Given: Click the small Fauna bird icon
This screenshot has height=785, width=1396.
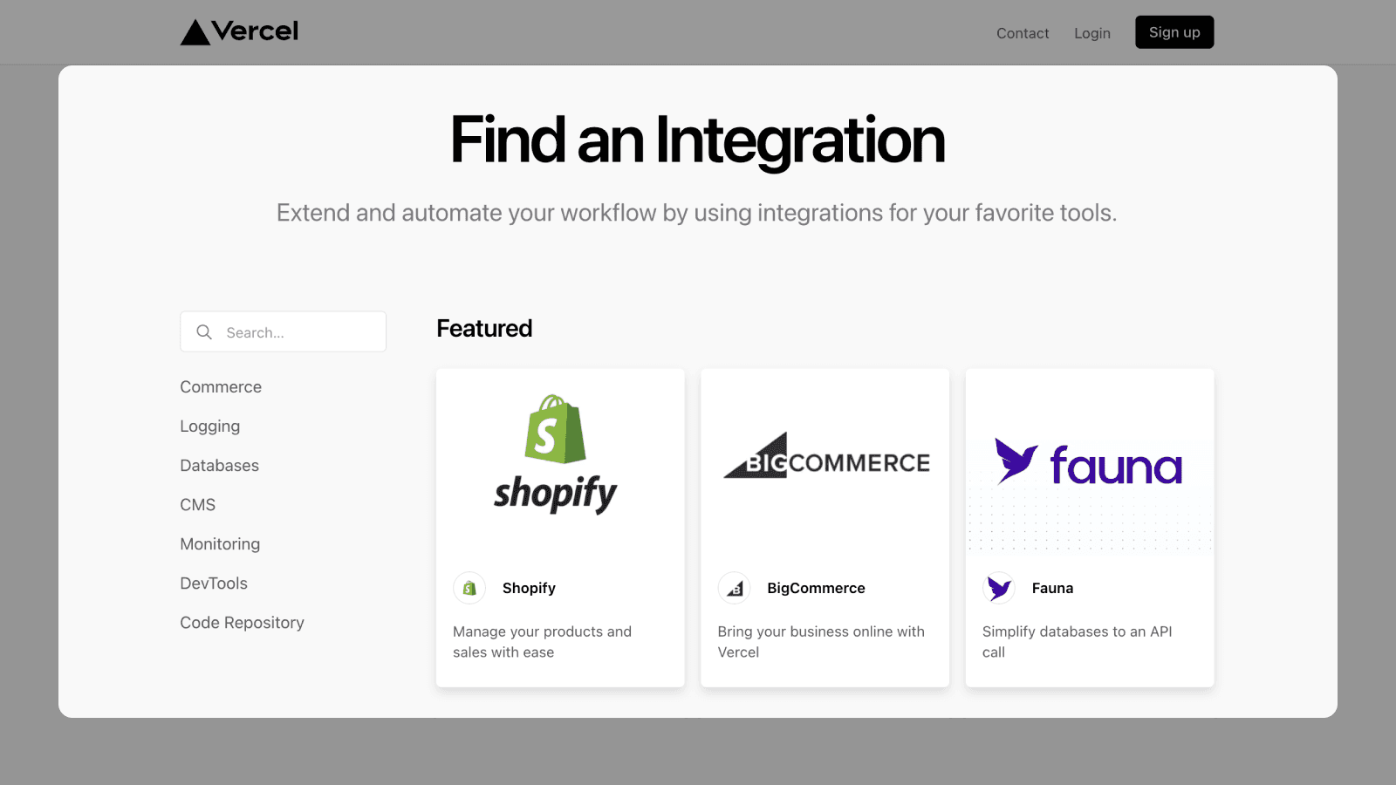Looking at the screenshot, I should (x=999, y=588).
